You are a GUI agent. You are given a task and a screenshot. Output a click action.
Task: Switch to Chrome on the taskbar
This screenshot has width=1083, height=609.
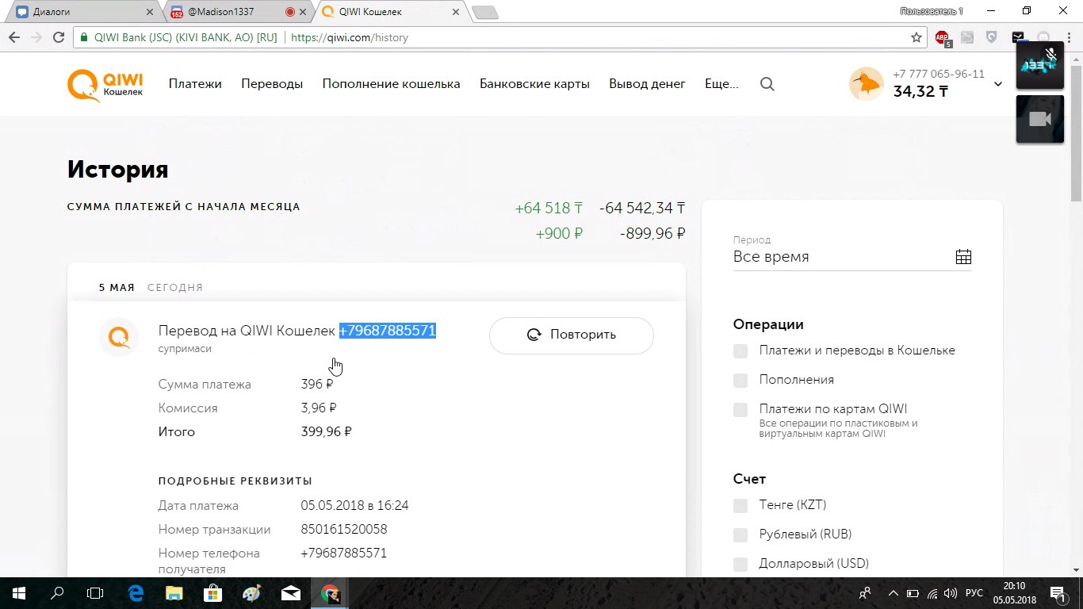click(x=330, y=593)
